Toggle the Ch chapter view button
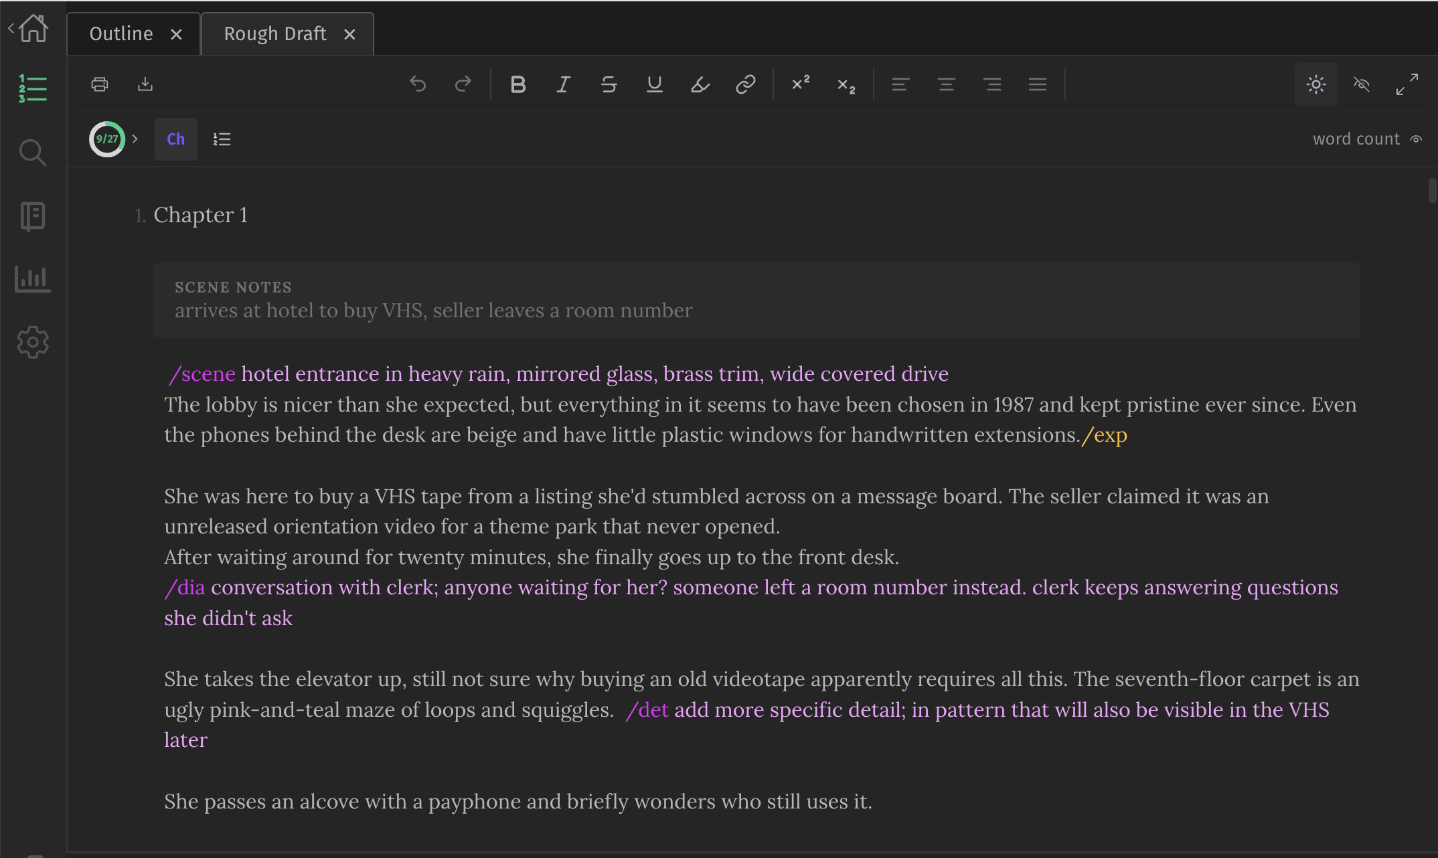This screenshot has height=858, width=1438. click(x=176, y=139)
